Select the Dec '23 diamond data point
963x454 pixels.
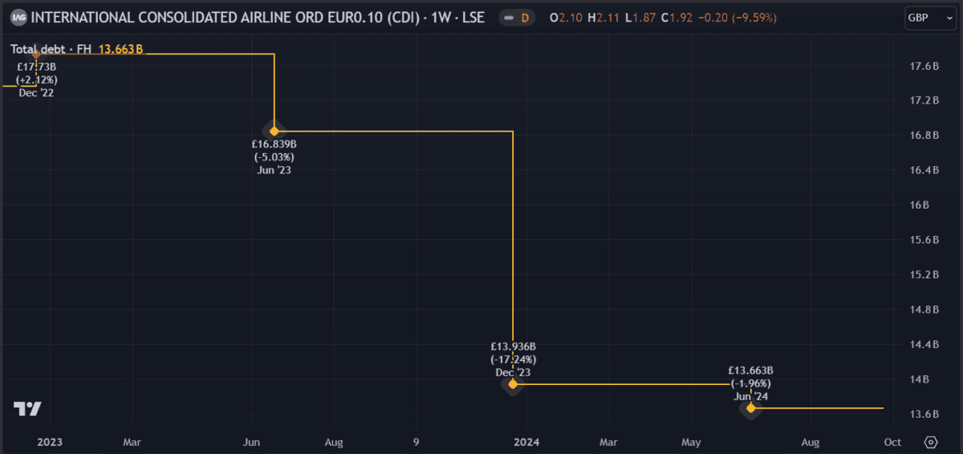[513, 384]
